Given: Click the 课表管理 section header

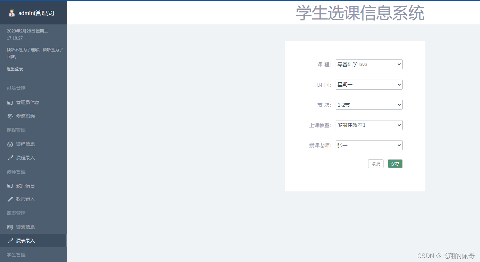Looking at the screenshot, I should (x=16, y=213).
